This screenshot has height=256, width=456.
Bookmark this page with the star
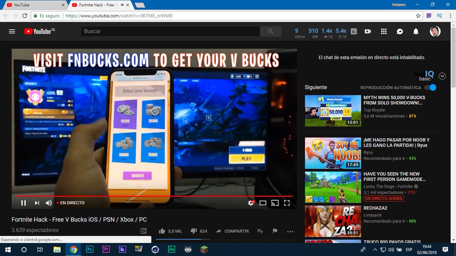click(418, 16)
